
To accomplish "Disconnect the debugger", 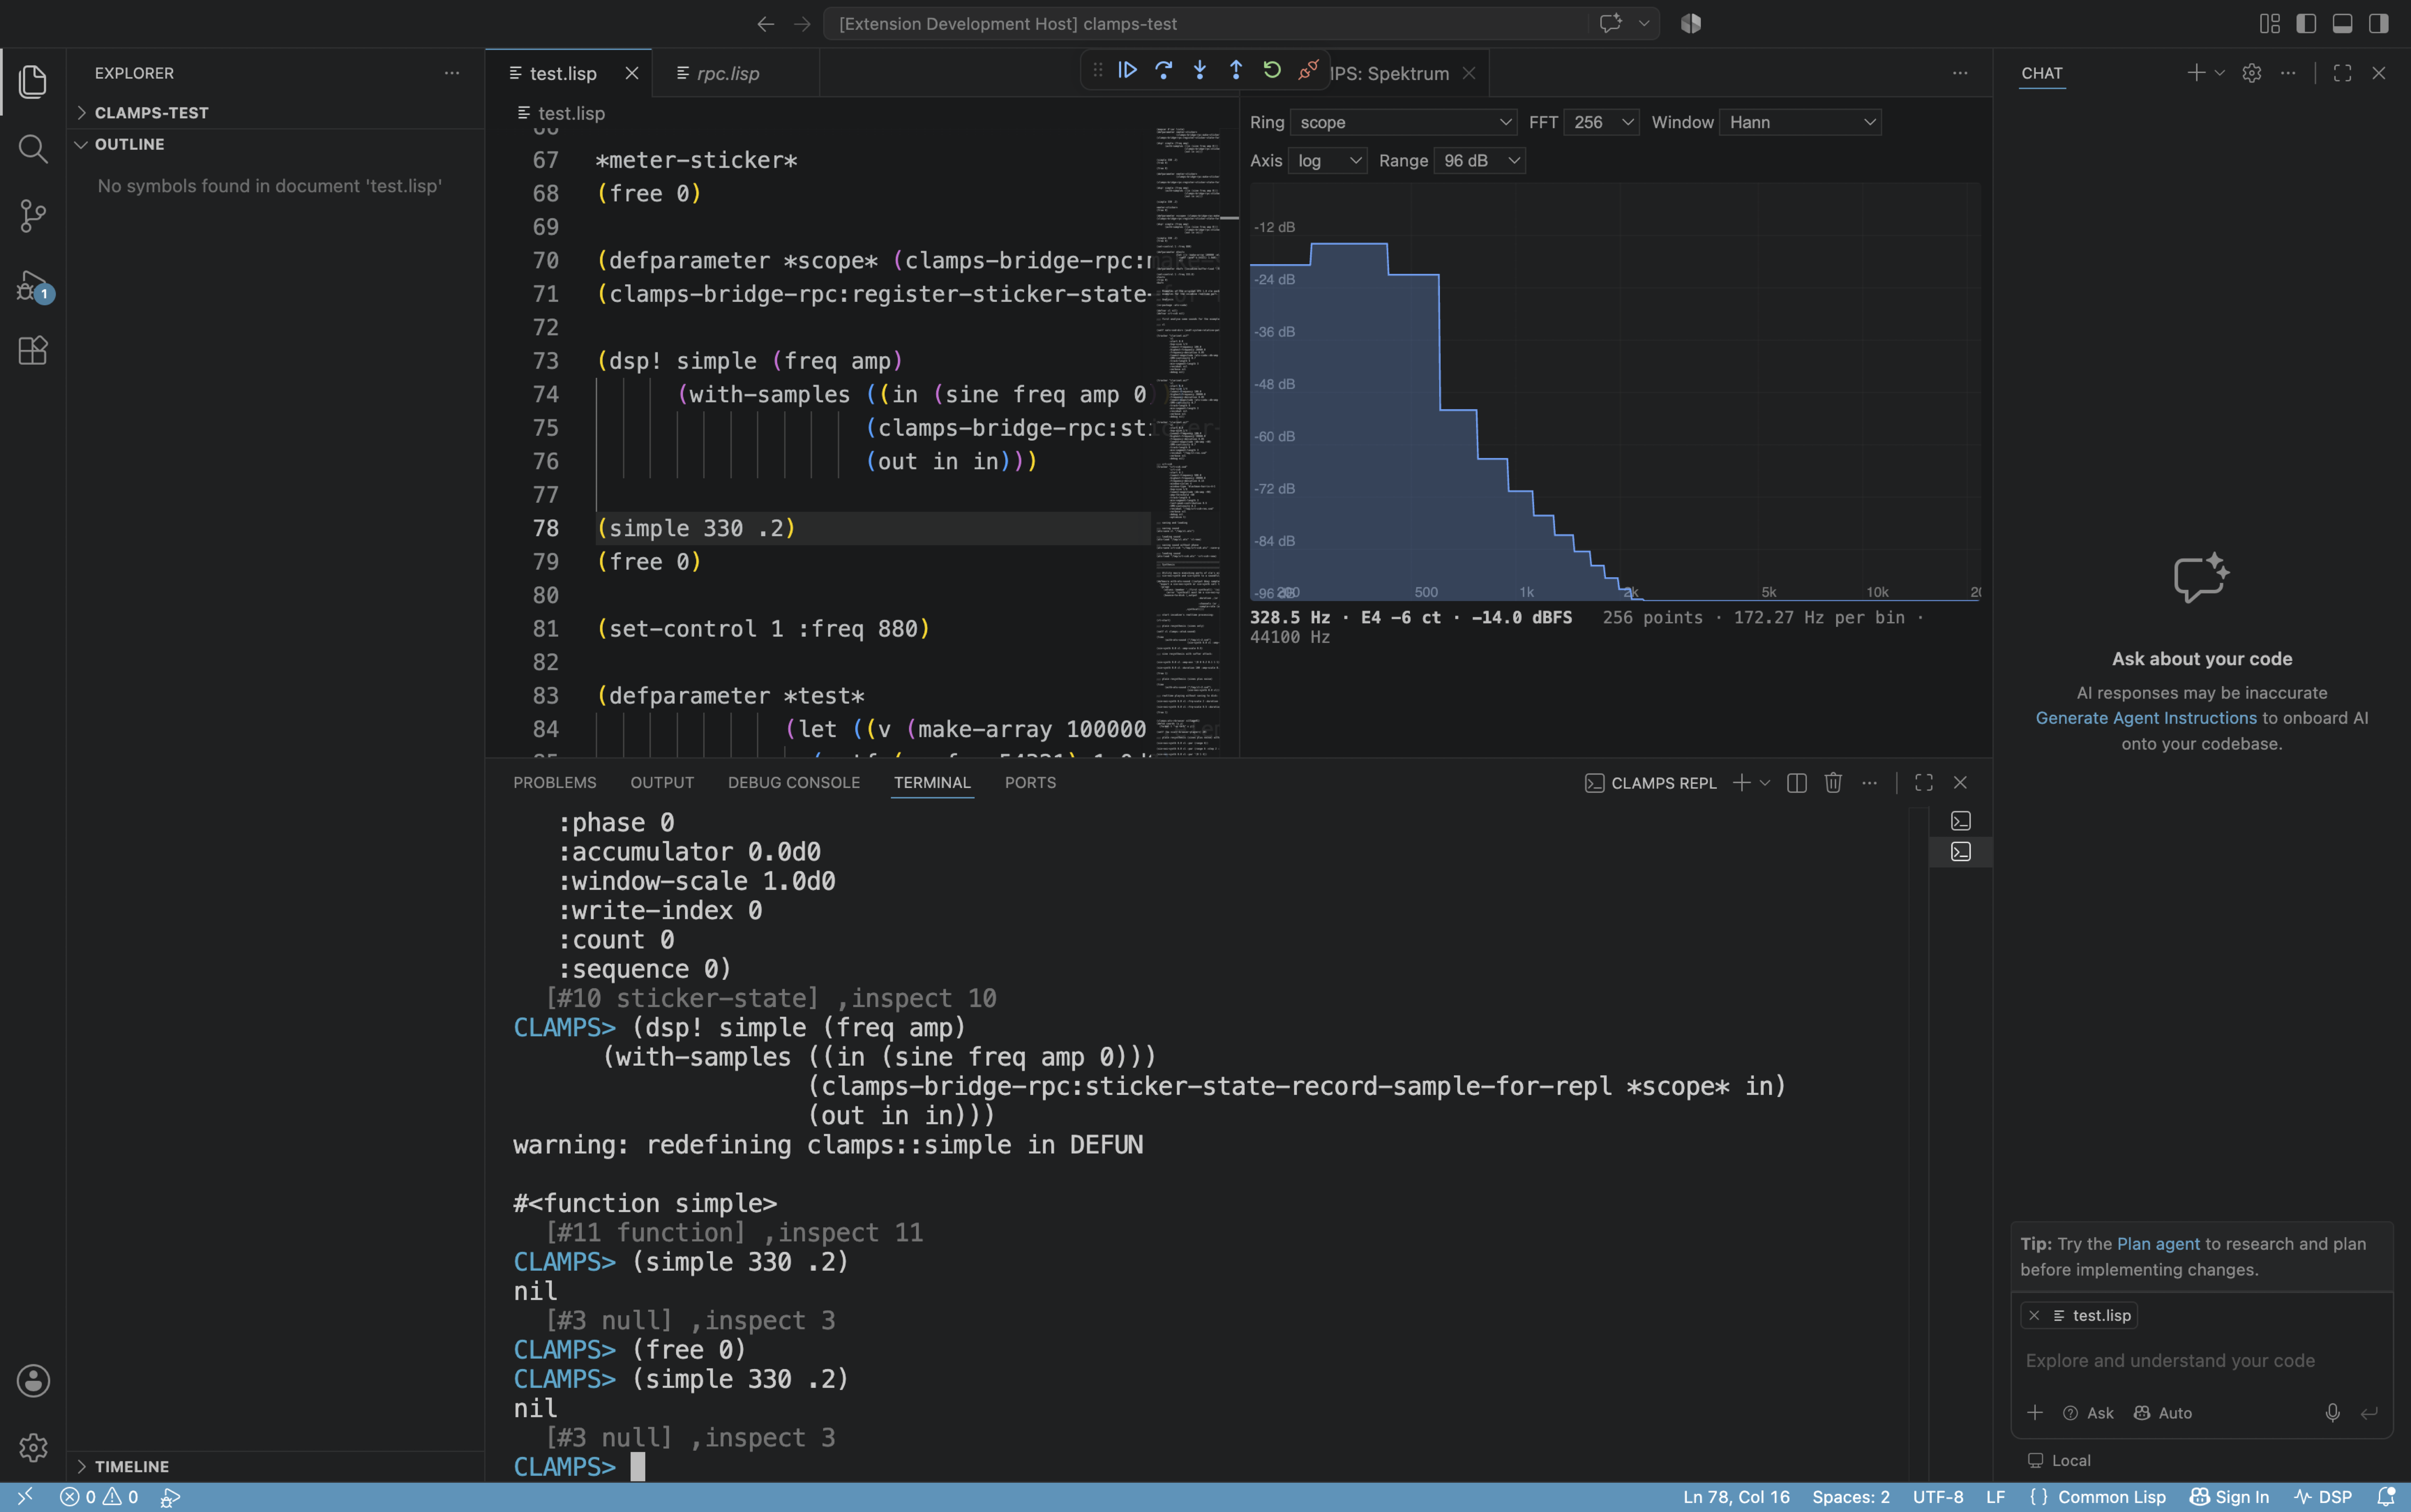I will [1308, 70].
